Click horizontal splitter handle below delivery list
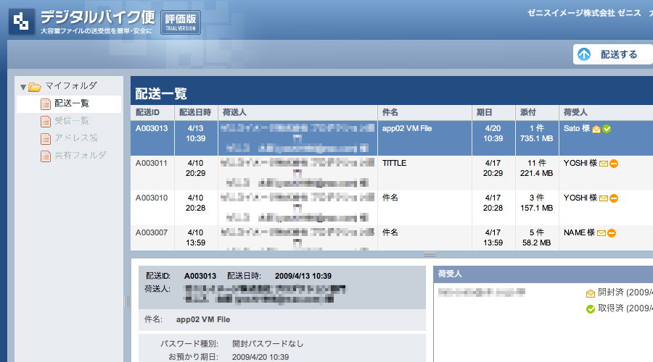This screenshot has width=653, height=362. click(429, 254)
